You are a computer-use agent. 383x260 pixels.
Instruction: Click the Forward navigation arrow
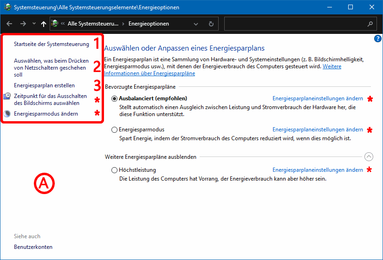point(23,24)
